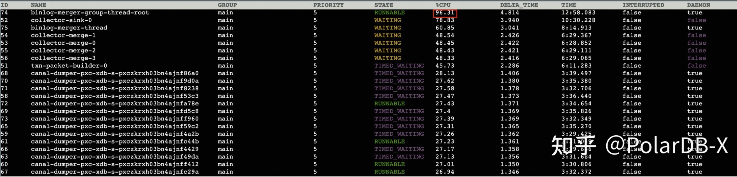Click the time value 8:14.913
737x177 pixels.
pos(576,28)
